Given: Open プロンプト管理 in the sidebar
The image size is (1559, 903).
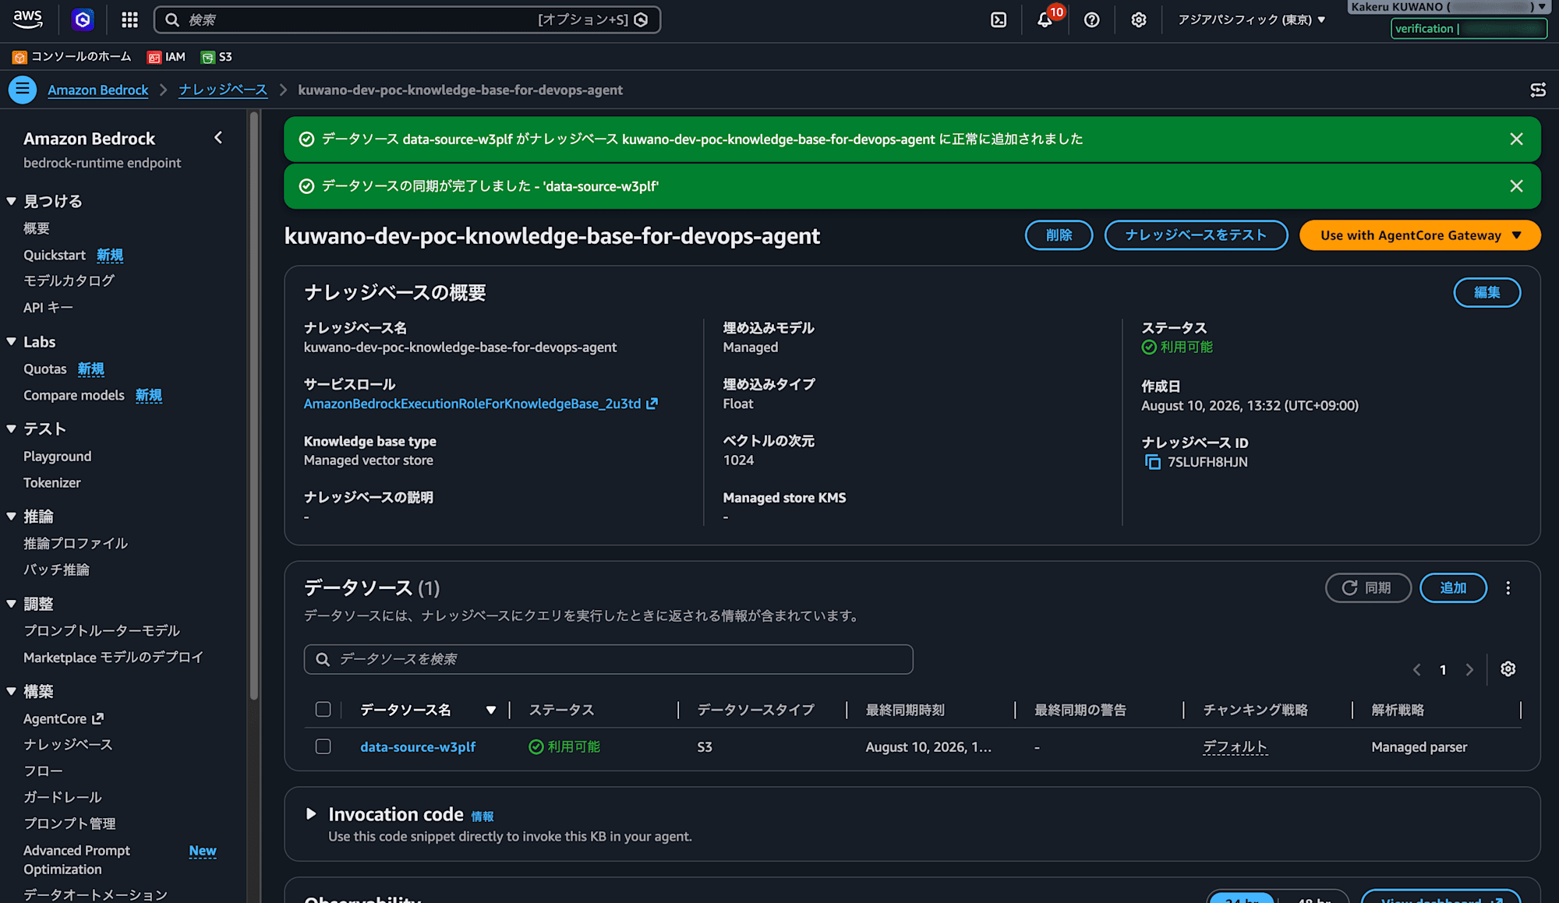Looking at the screenshot, I should pyautogui.click(x=69, y=824).
